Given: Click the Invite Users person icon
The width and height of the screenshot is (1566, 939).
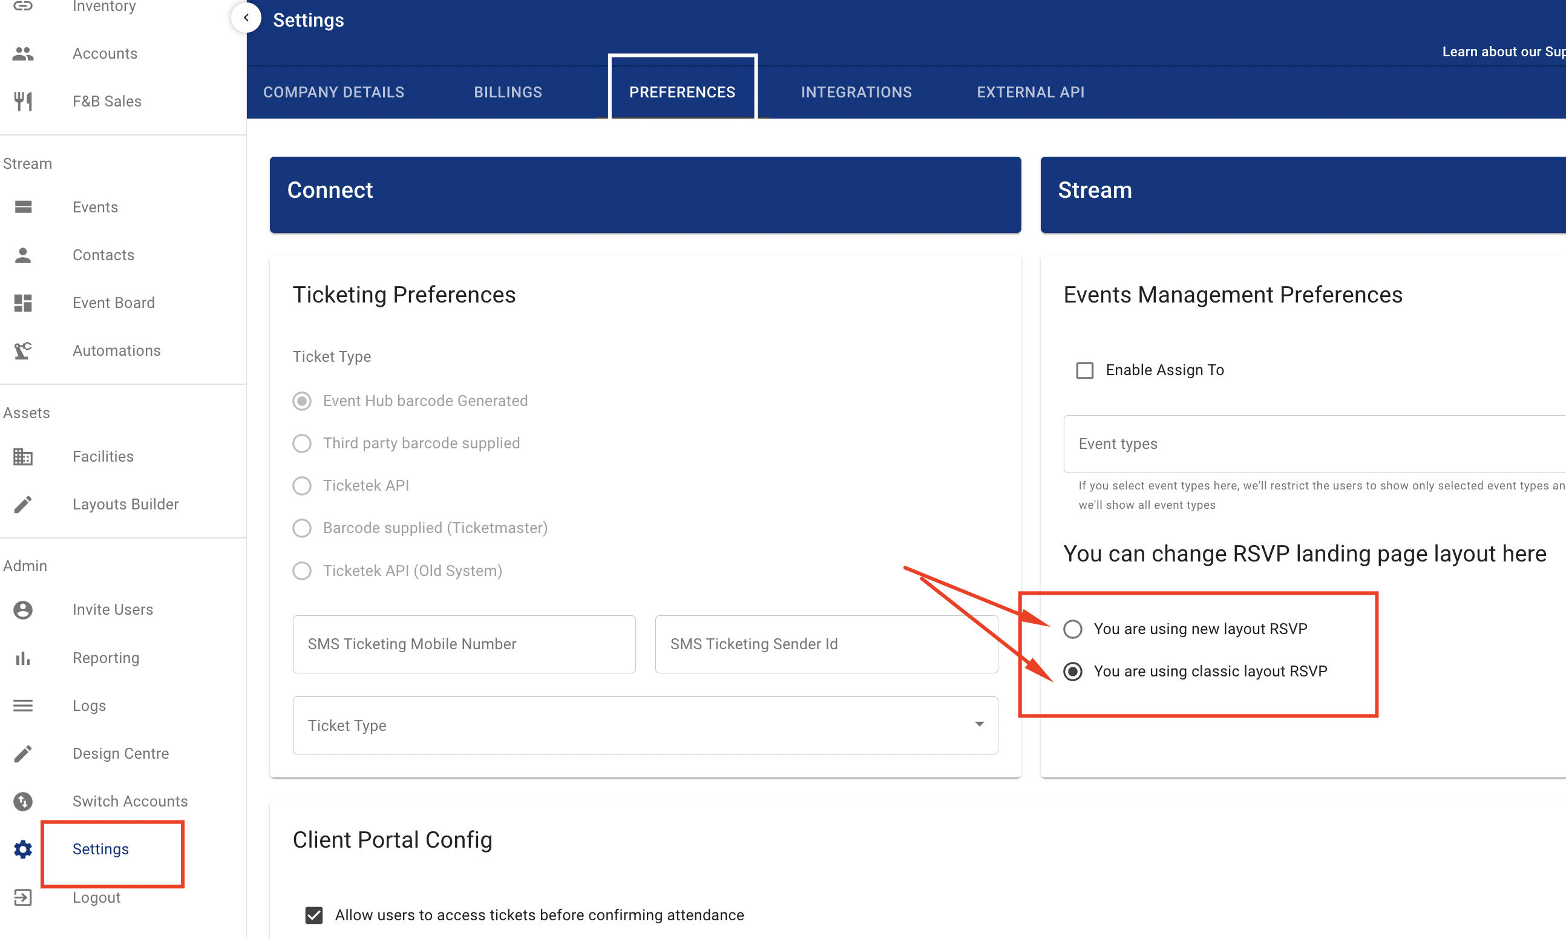Looking at the screenshot, I should [23, 609].
